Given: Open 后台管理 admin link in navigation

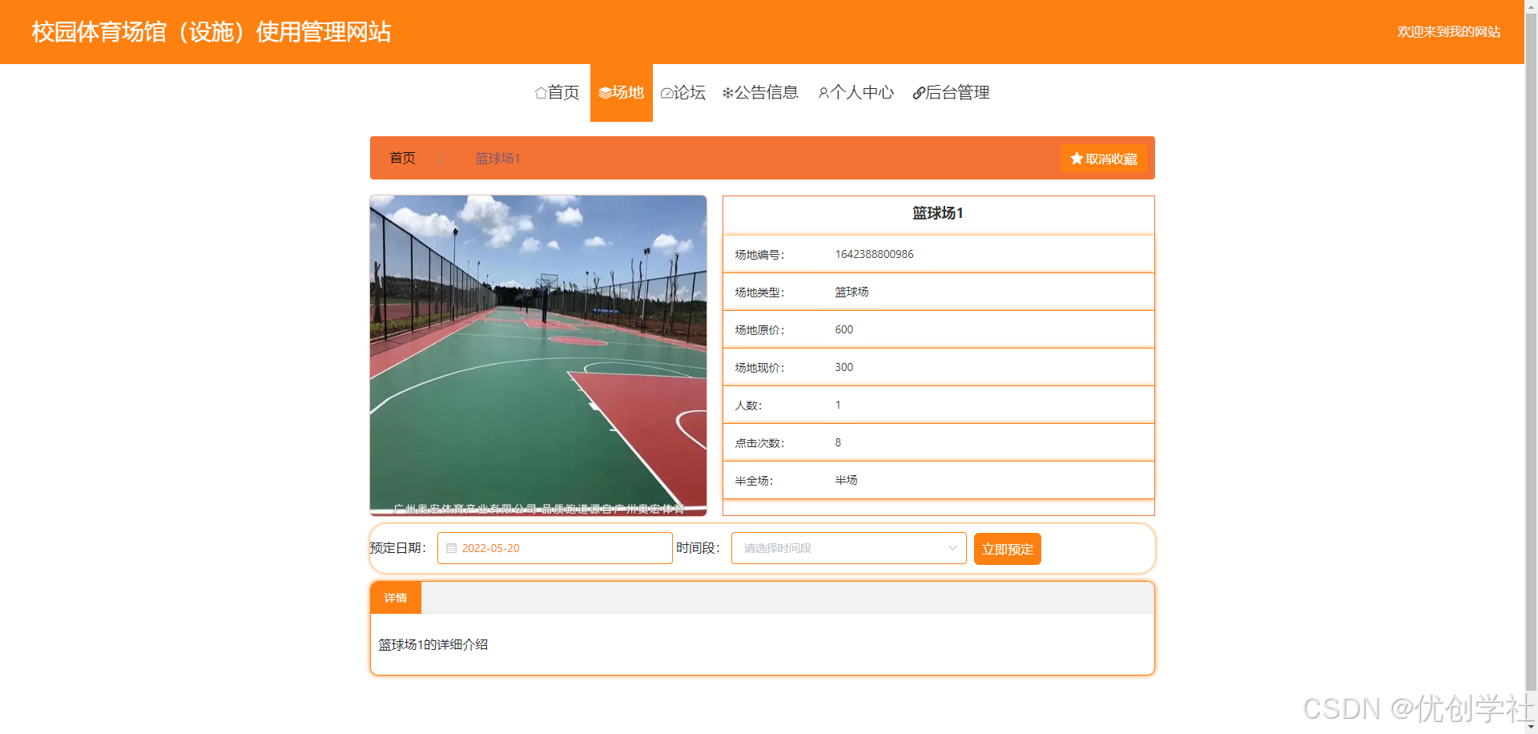Looking at the screenshot, I should [952, 93].
